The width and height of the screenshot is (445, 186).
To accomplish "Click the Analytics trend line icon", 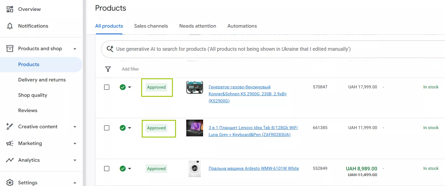I will [x=10, y=160].
